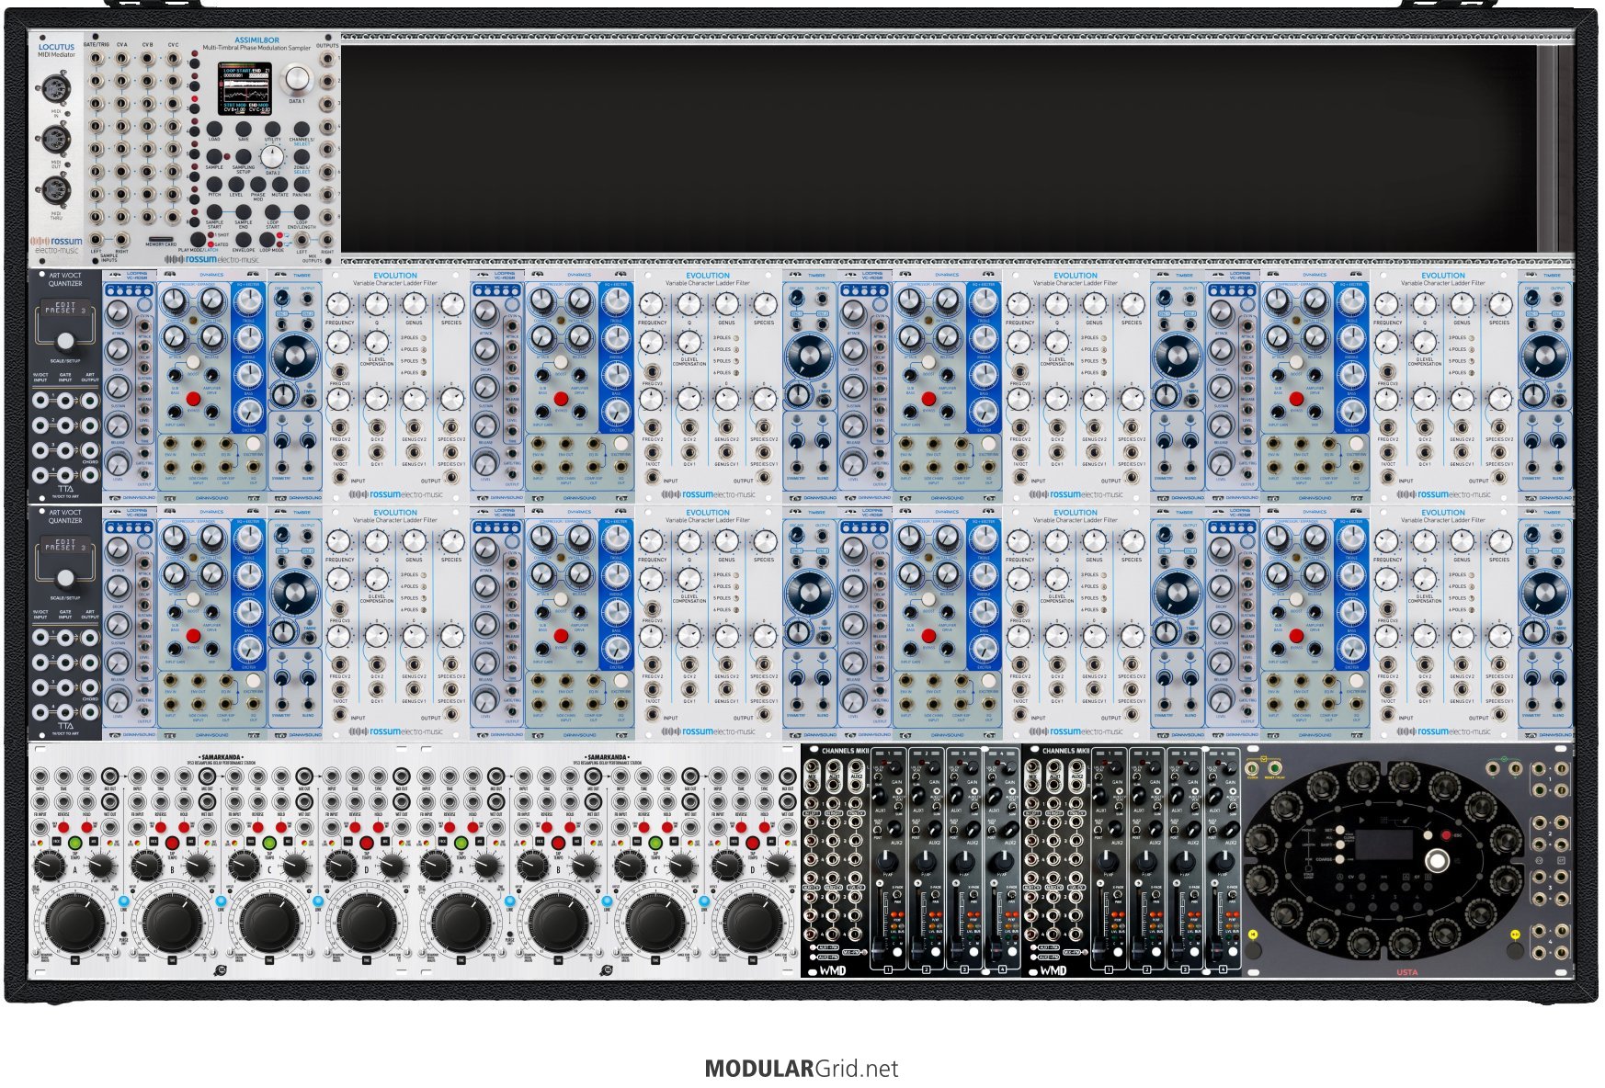Select the PAN/MIX button on the Assimil8or
Image resolution: width=1605 pixels, height=1088 pixels.
coord(302,185)
